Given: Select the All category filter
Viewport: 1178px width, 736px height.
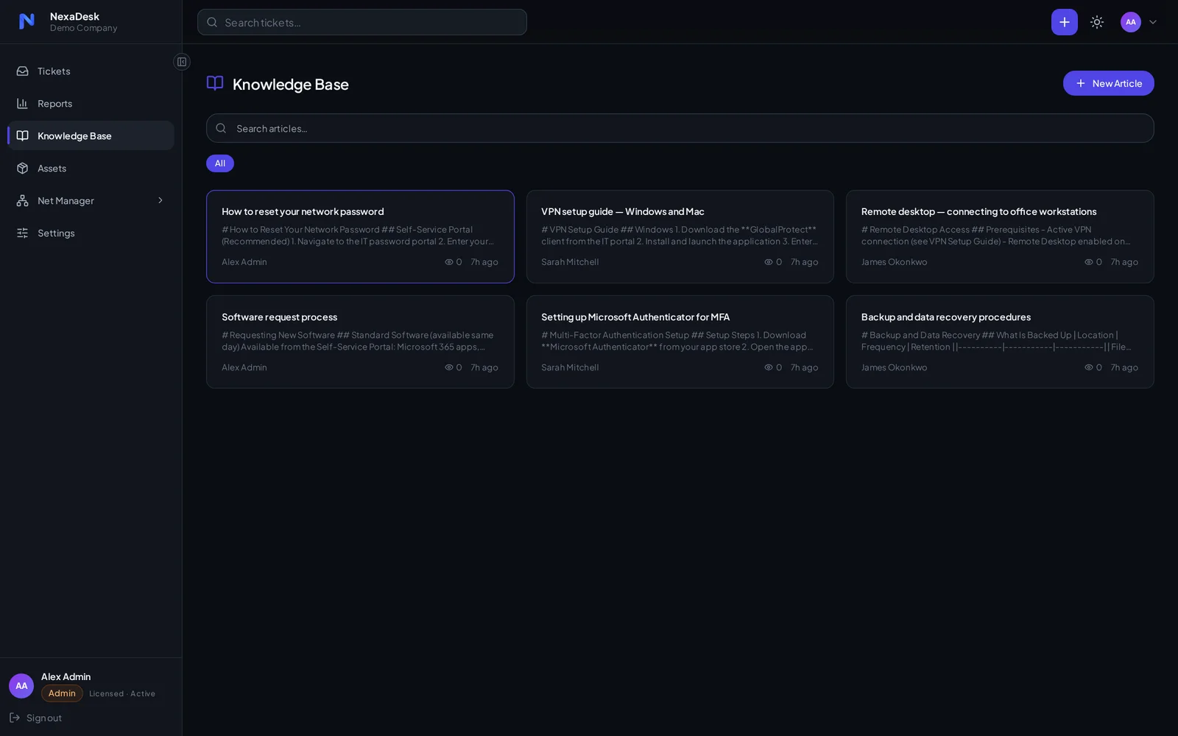Looking at the screenshot, I should point(220,163).
